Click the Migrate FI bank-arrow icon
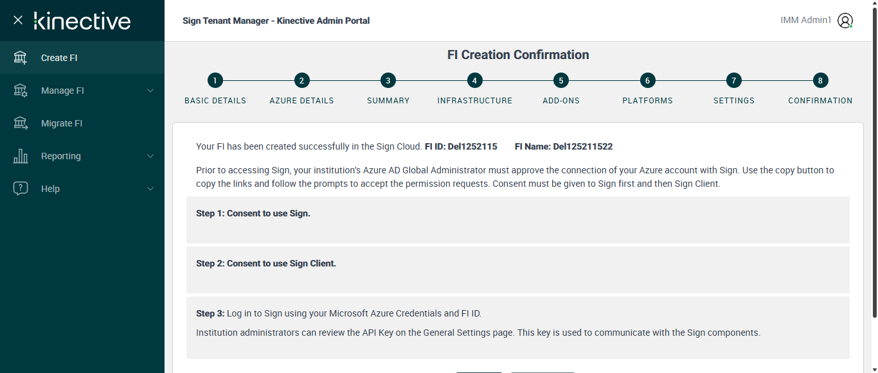This screenshot has width=878, height=373. click(21, 123)
